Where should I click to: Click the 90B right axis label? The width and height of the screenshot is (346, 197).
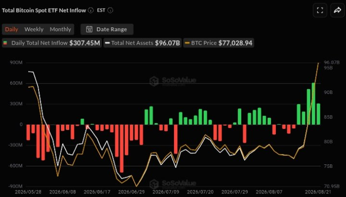[328, 92]
